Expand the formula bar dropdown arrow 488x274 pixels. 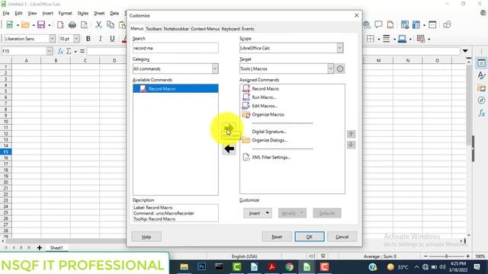click(x=465, y=51)
